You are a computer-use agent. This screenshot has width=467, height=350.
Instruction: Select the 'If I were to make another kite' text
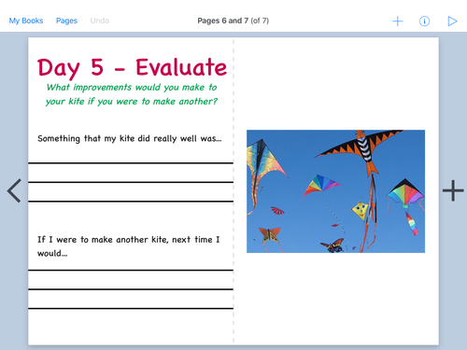click(129, 246)
